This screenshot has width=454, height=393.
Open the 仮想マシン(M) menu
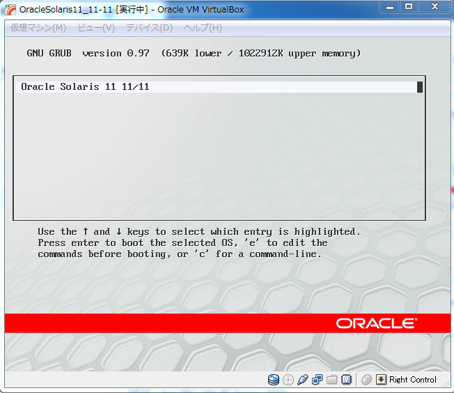[x=38, y=28]
